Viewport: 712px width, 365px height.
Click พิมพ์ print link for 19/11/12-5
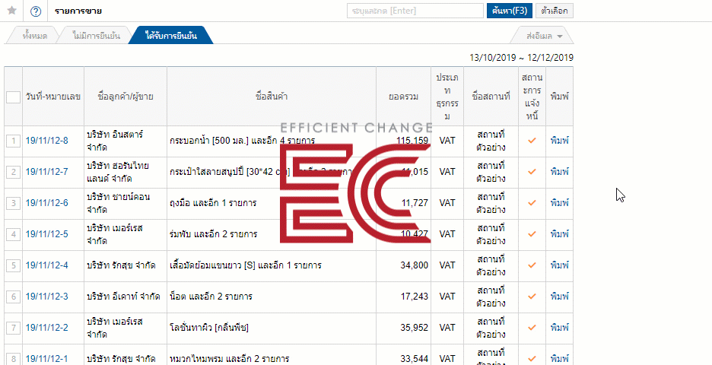(559, 233)
